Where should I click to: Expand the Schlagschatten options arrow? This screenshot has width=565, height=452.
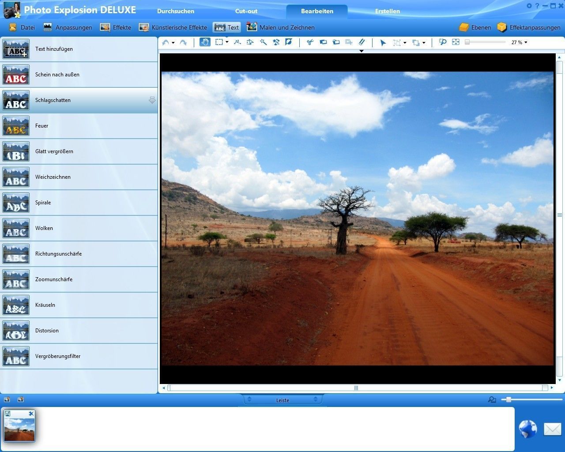click(x=152, y=100)
